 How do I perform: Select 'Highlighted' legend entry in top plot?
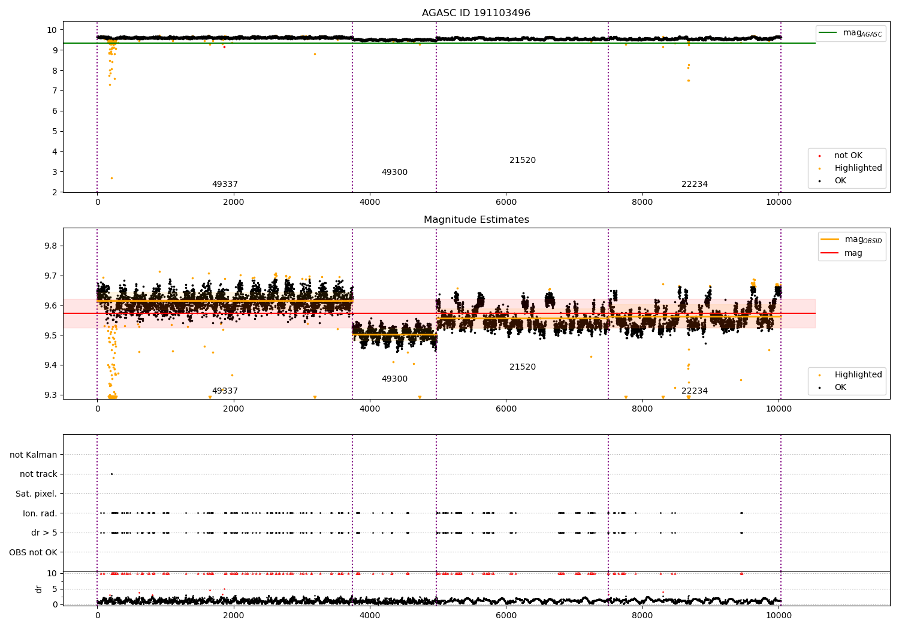coord(858,168)
